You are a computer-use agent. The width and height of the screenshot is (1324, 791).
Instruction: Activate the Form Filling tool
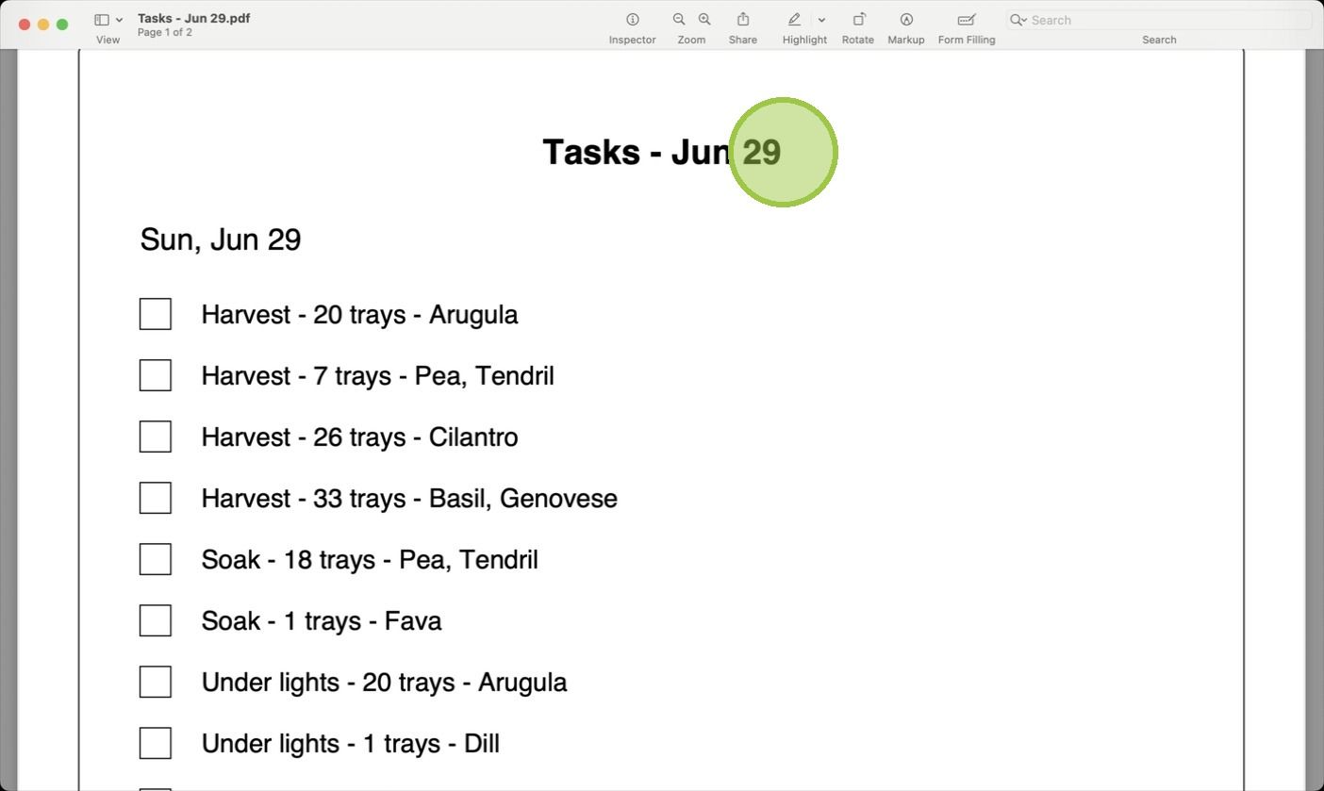click(x=967, y=20)
